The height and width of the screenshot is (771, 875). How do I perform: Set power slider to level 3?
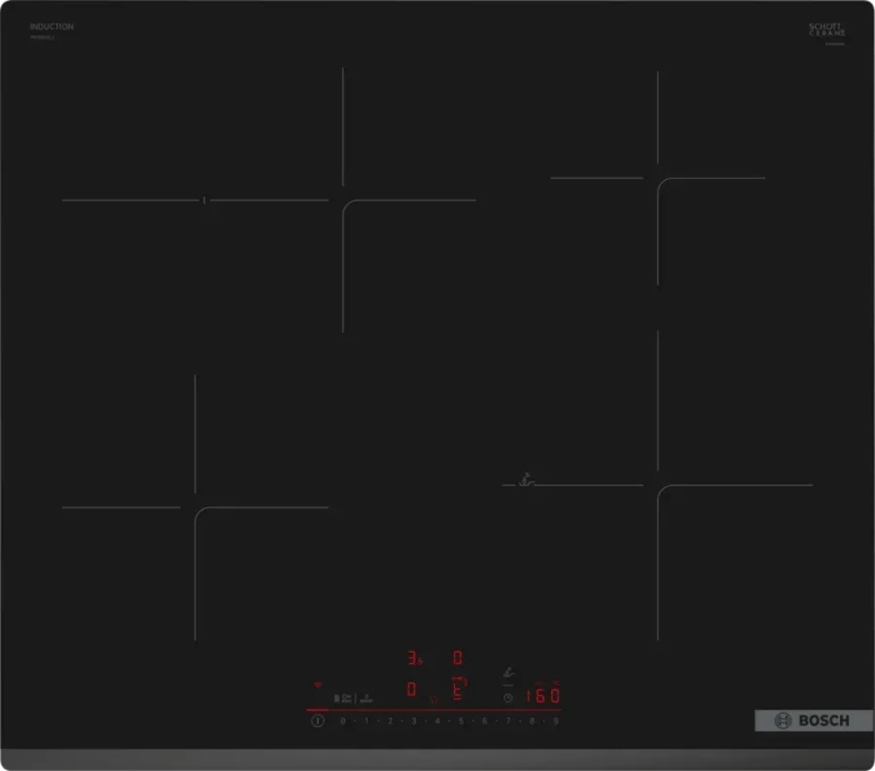(414, 721)
